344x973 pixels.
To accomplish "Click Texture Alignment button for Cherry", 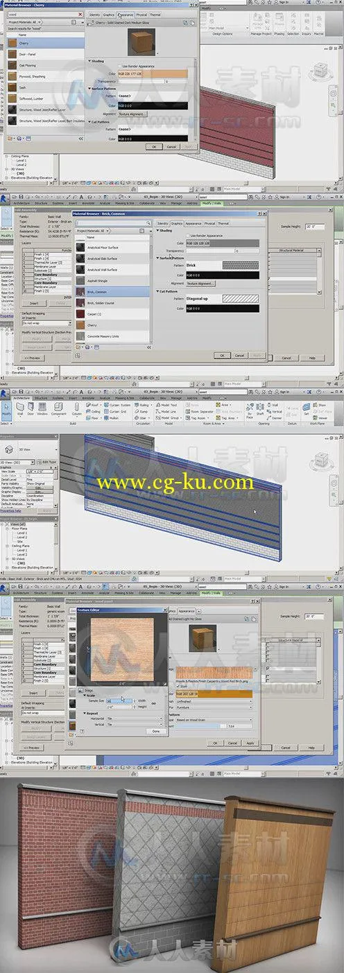I will click(132, 113).
